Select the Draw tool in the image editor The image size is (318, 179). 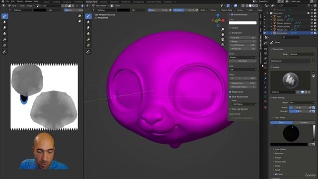[4, 16]
